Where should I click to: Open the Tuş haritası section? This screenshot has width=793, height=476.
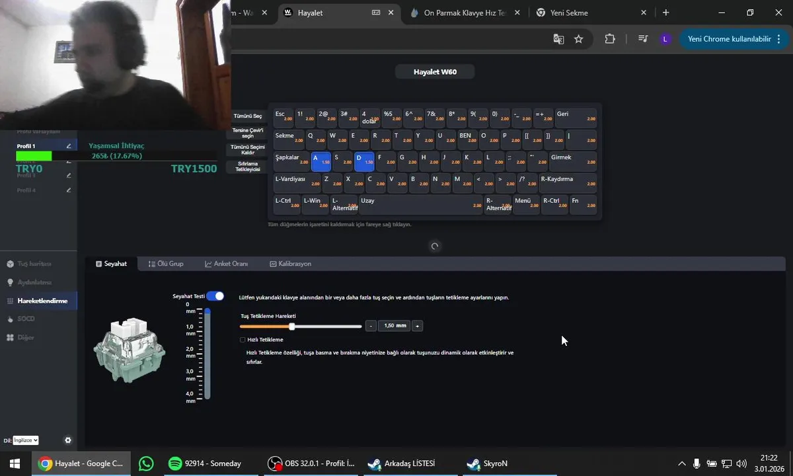[x=34, y=264]
